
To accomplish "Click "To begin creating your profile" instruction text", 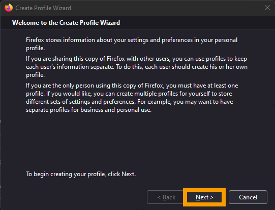I will tap(81, 174).
